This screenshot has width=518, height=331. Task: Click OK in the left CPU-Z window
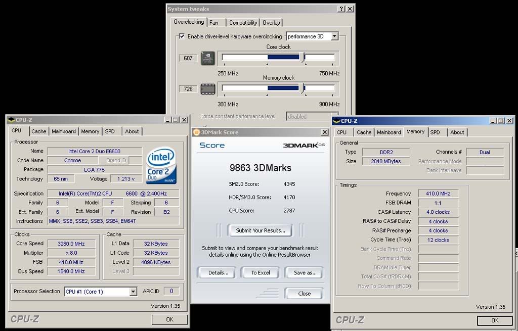(x=170, y=319)
